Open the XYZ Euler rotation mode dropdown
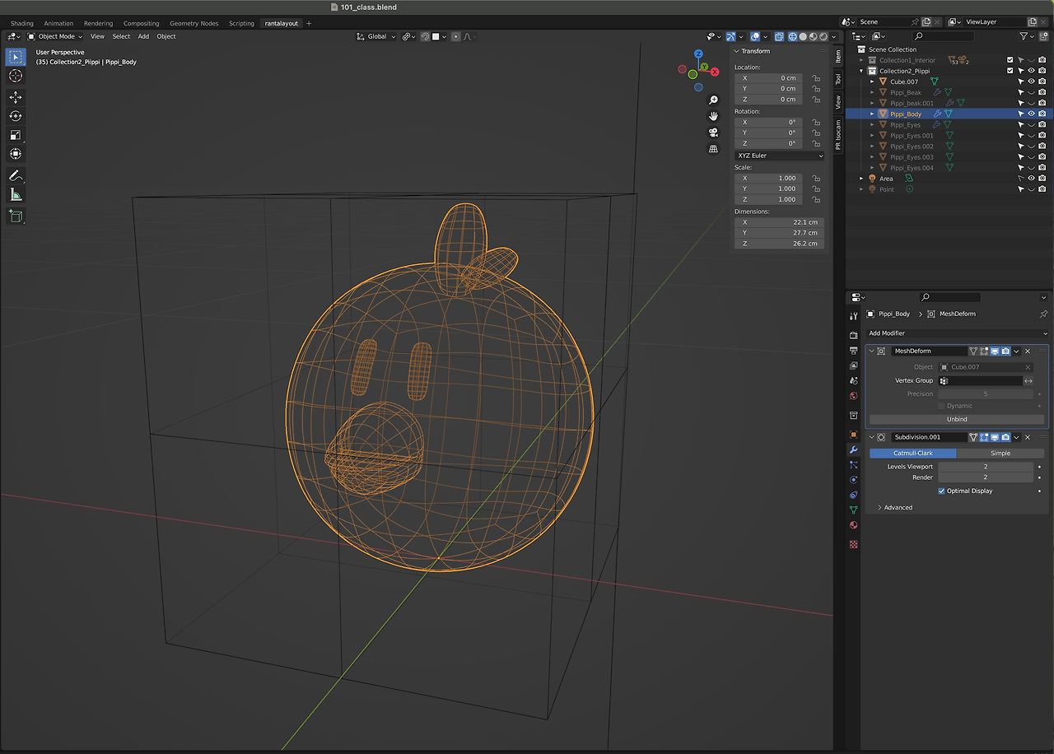Image resolution: width=1054 pixels, height=754 pixels. pos(779,156)
